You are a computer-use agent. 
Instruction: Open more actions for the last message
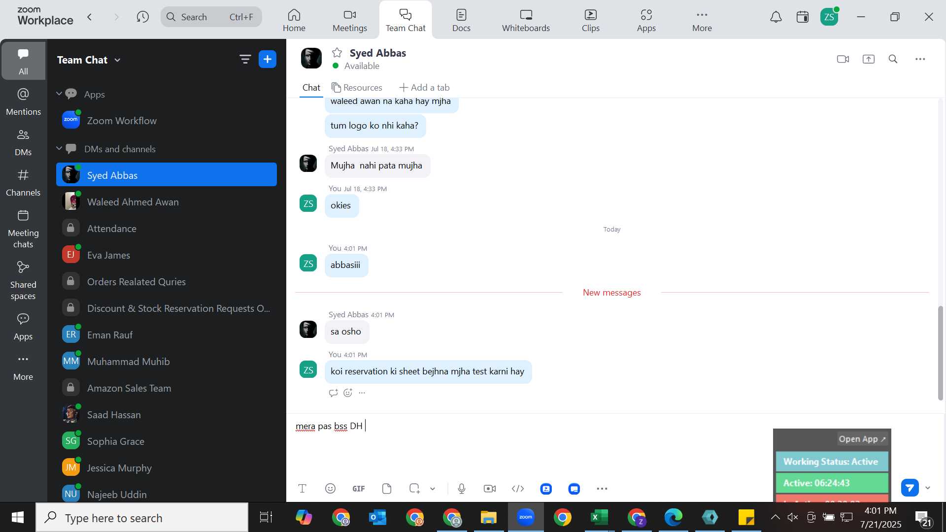coord(362,393)
